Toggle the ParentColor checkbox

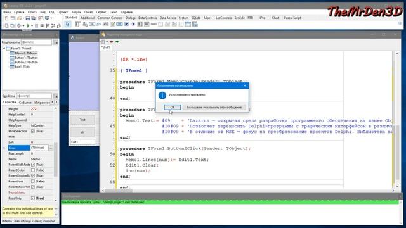33,170
